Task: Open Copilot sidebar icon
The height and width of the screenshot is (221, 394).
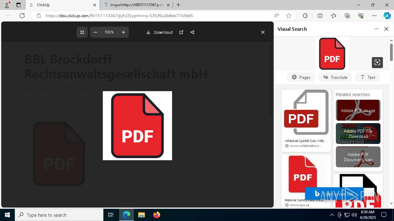Action: click(387, 16)
